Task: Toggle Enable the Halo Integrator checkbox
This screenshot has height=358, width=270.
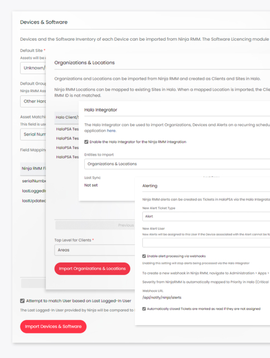Action: click(x=86, y=142)
